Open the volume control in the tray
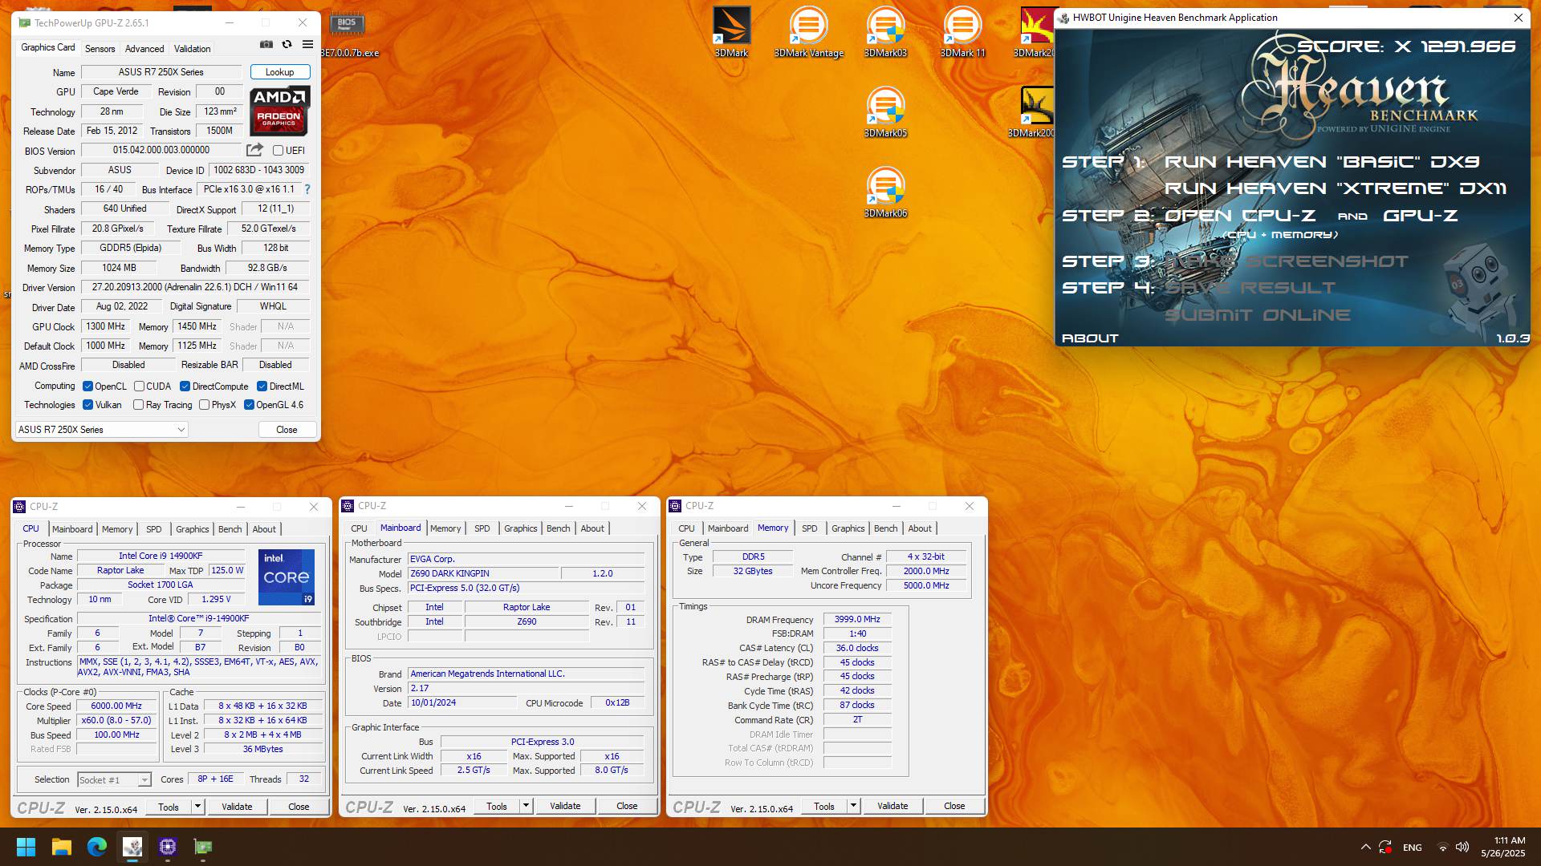Screen dimensions: 1541x866 pyautogui.click(x=1462, y=847)
